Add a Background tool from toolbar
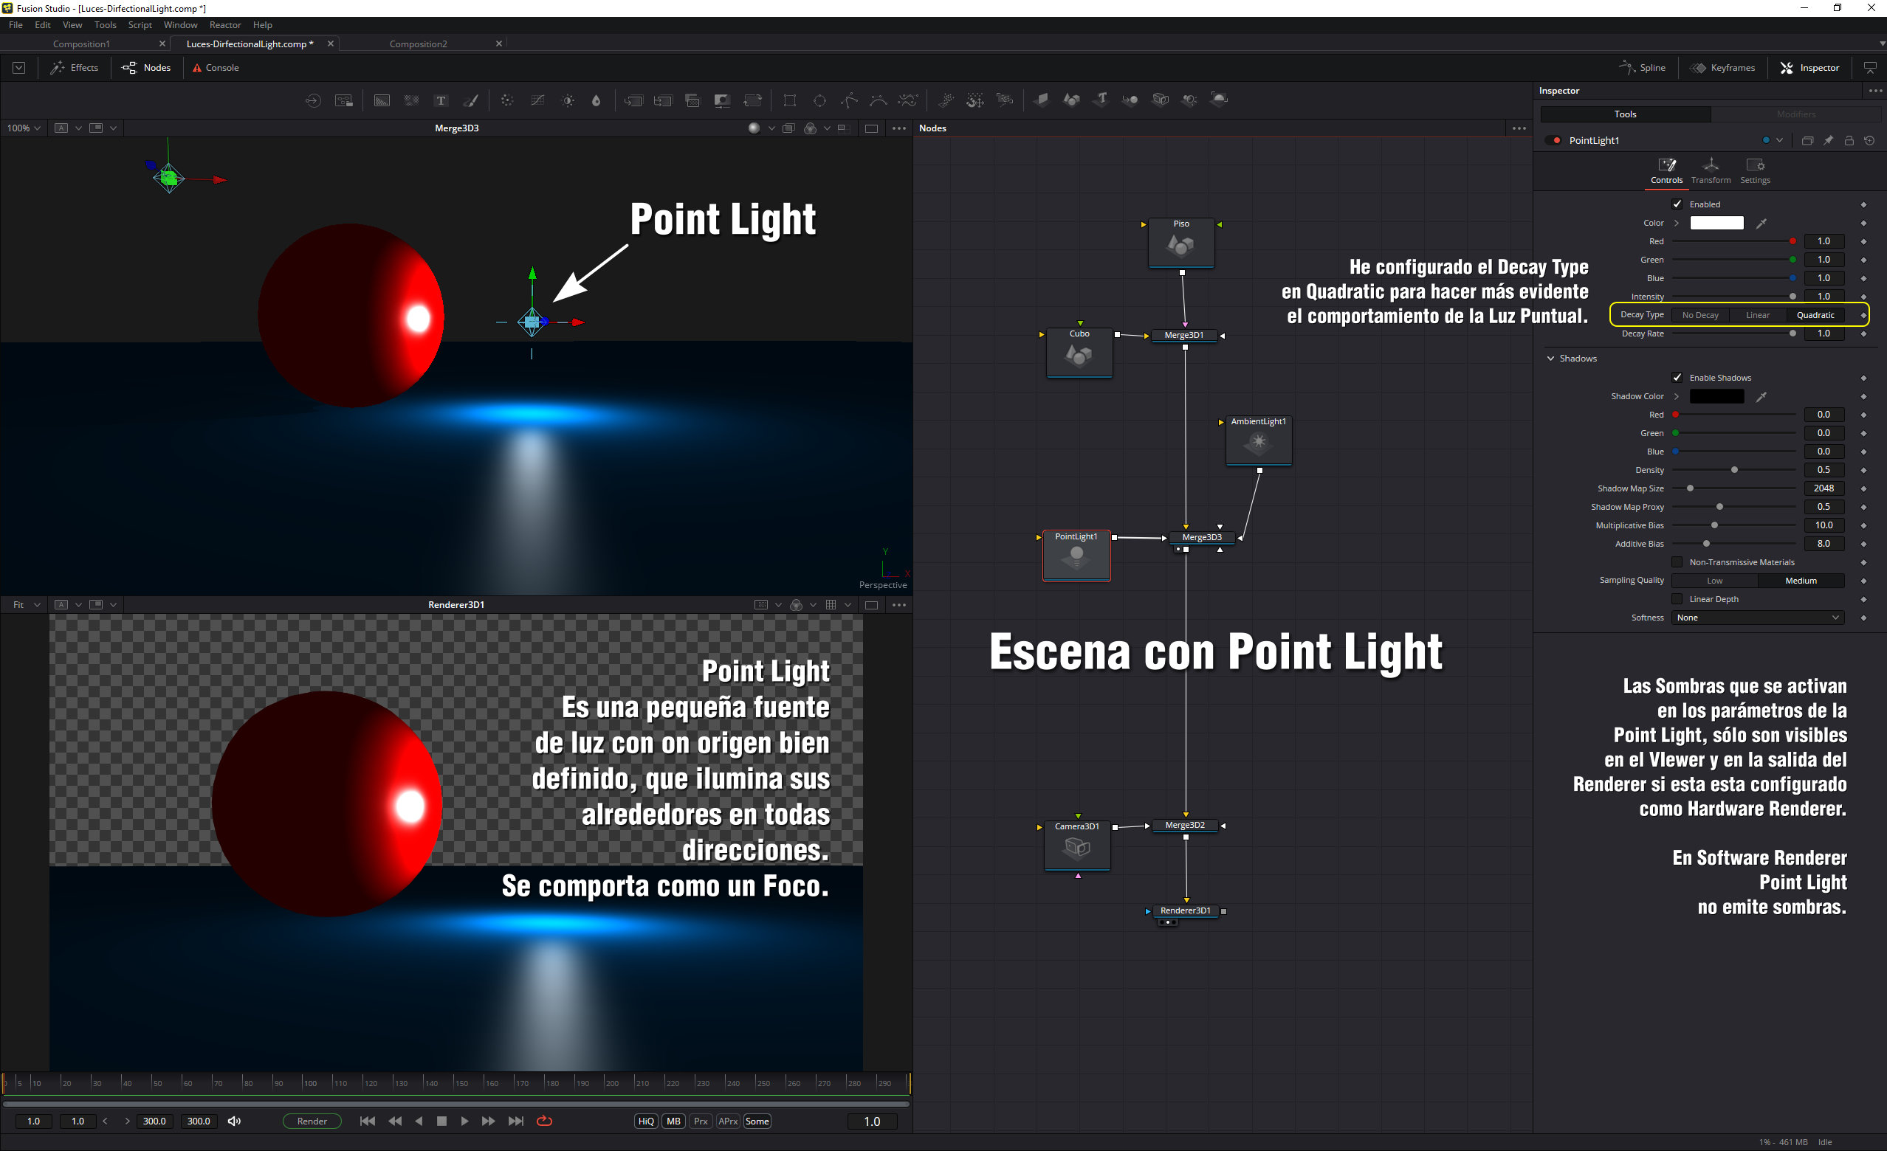Viewport: 1887px width, 1151px height. 382,100
